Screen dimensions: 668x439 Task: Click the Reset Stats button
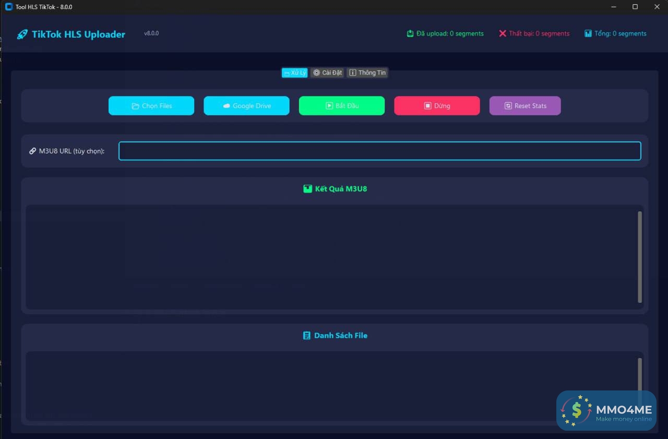click(525, 105)
